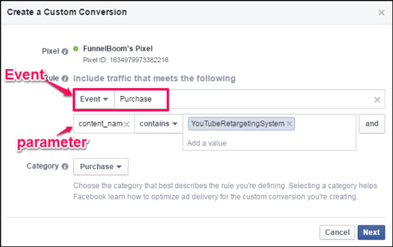Click the FunnelBoom's Pixel name
The image size is (393, 247).
click(118, 49)
